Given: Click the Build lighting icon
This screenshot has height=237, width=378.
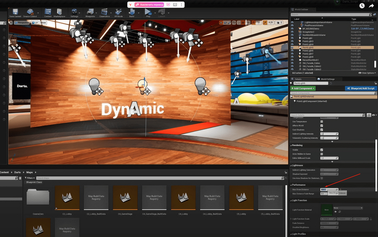Looking at the screenshot, I should coord(132,12).
